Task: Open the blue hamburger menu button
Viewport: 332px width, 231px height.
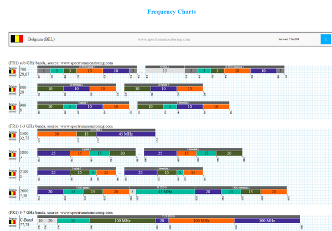Action: click(326, 39)
